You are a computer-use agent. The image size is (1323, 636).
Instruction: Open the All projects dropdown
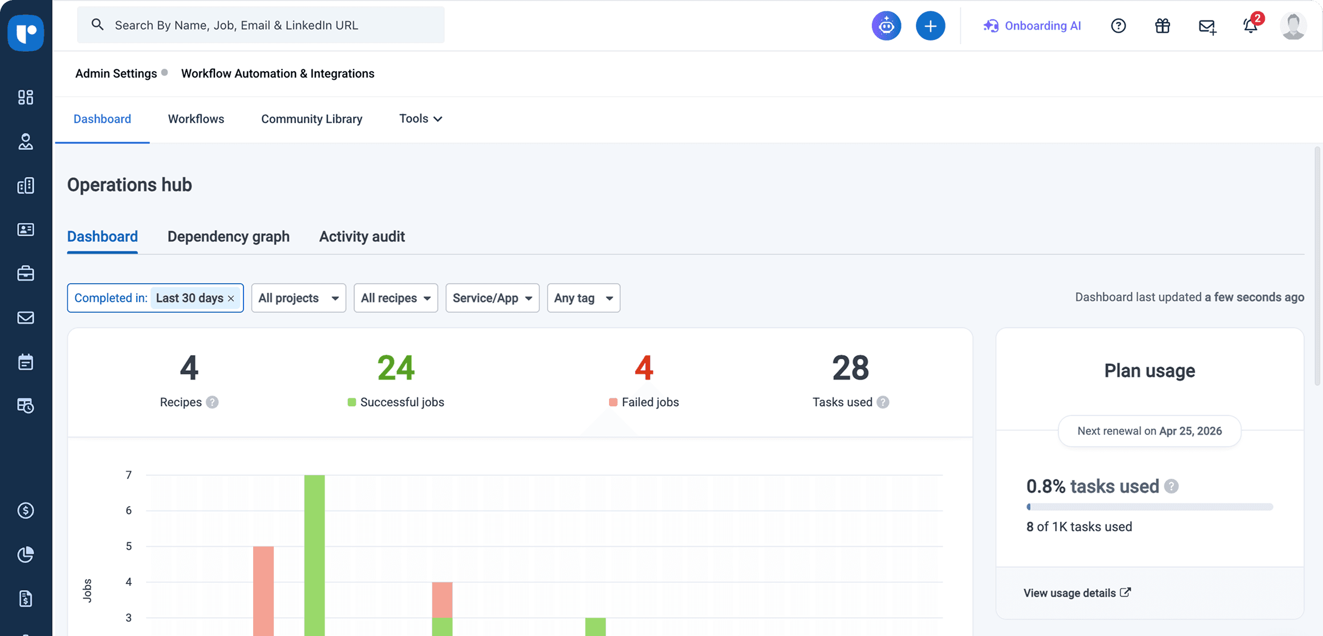coord(298,298)
